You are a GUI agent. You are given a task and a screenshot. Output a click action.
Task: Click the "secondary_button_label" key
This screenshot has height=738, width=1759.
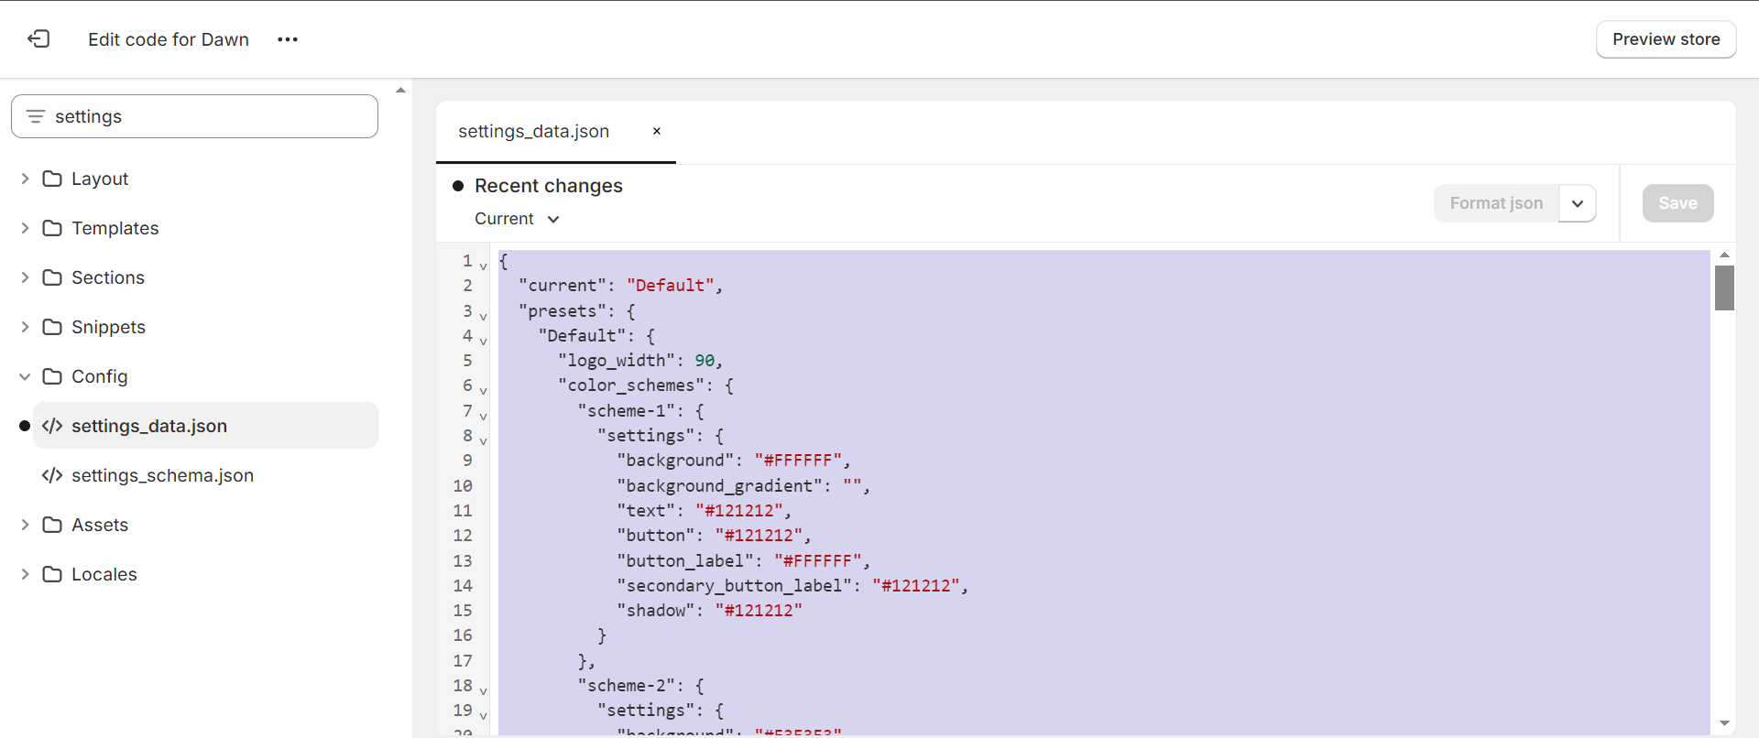[x=734, y=586]
